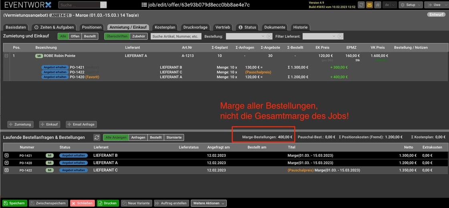Click the yellow mail envelope icon

pyautogui.click(x=370, y=5)
